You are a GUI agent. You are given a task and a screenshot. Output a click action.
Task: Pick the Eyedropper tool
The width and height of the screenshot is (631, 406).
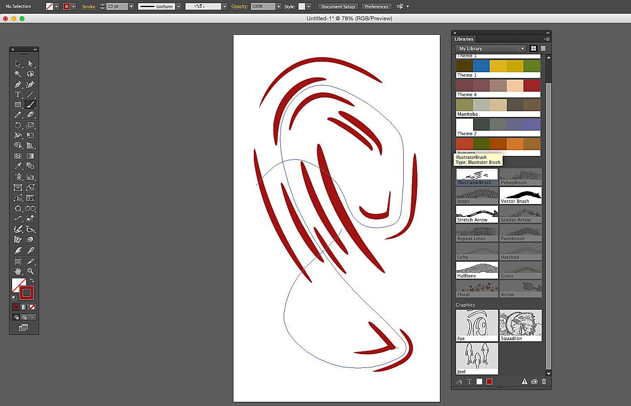tap(18, 166)
